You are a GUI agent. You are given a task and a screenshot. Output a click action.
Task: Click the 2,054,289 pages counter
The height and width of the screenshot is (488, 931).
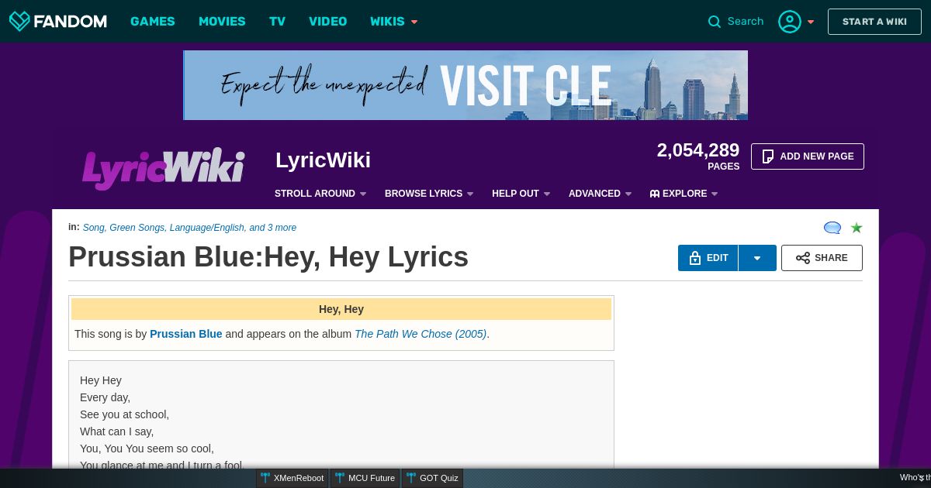698,155
